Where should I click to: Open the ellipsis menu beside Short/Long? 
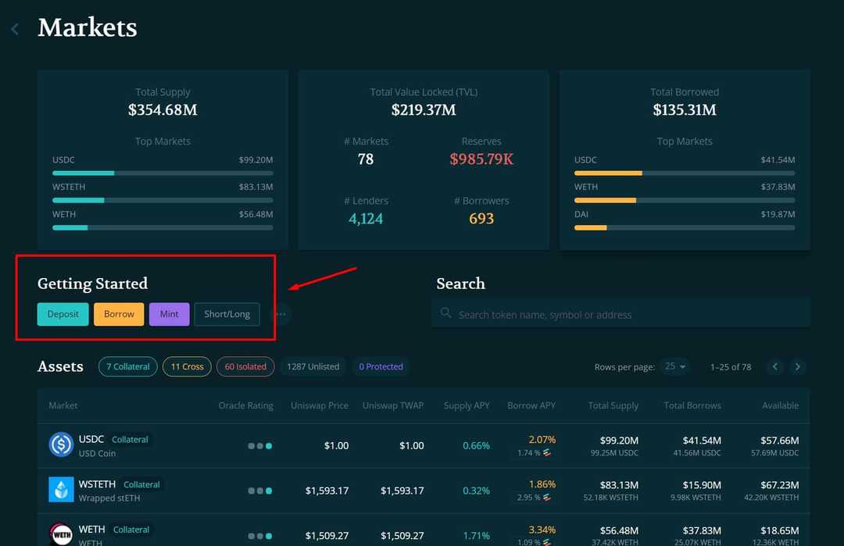point(281,314)
